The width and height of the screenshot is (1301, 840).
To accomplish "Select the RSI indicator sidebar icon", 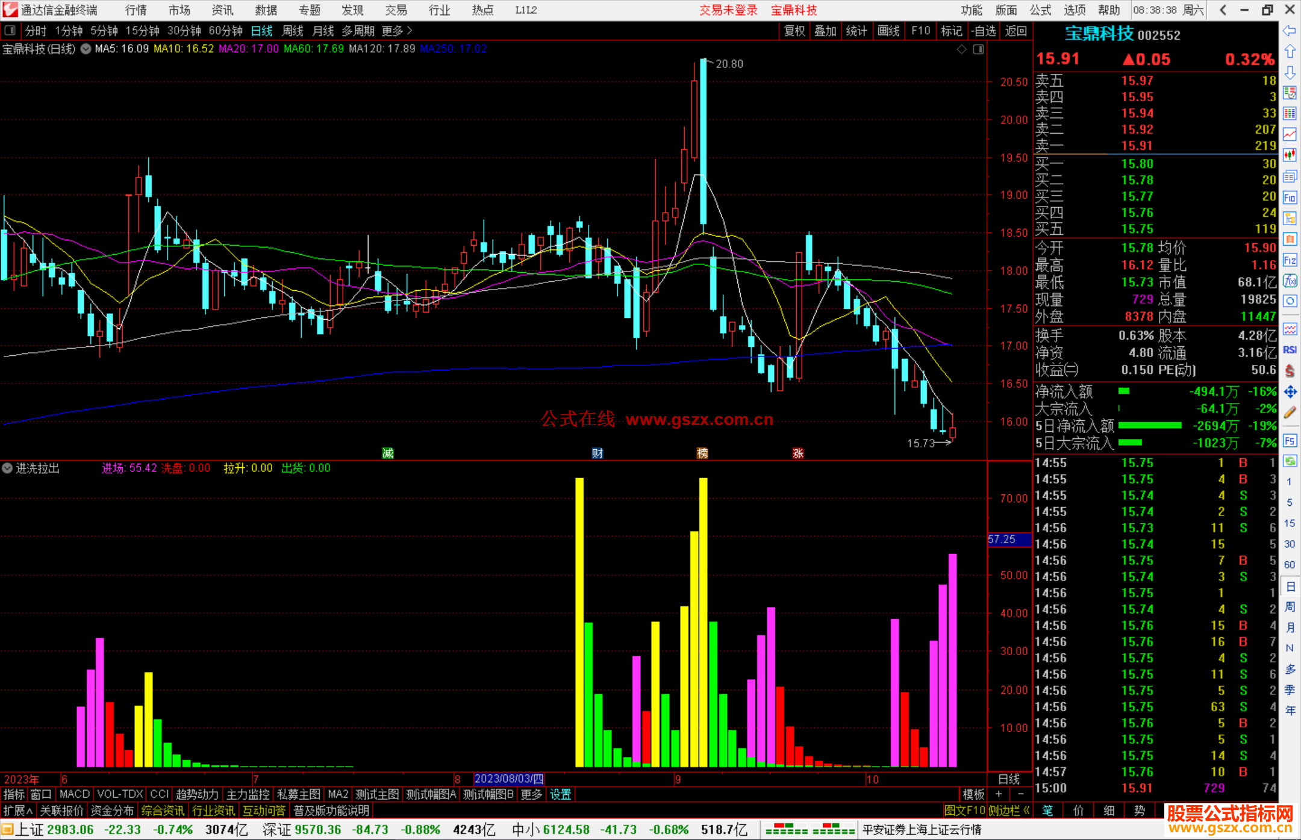I will pyautogui.click(x=1290, y=350).
